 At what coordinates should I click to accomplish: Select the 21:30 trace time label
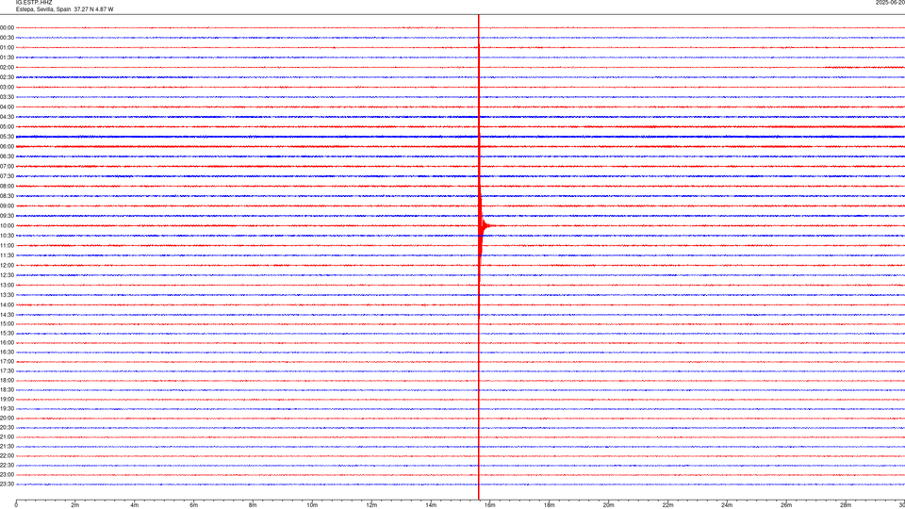[7, 447]
